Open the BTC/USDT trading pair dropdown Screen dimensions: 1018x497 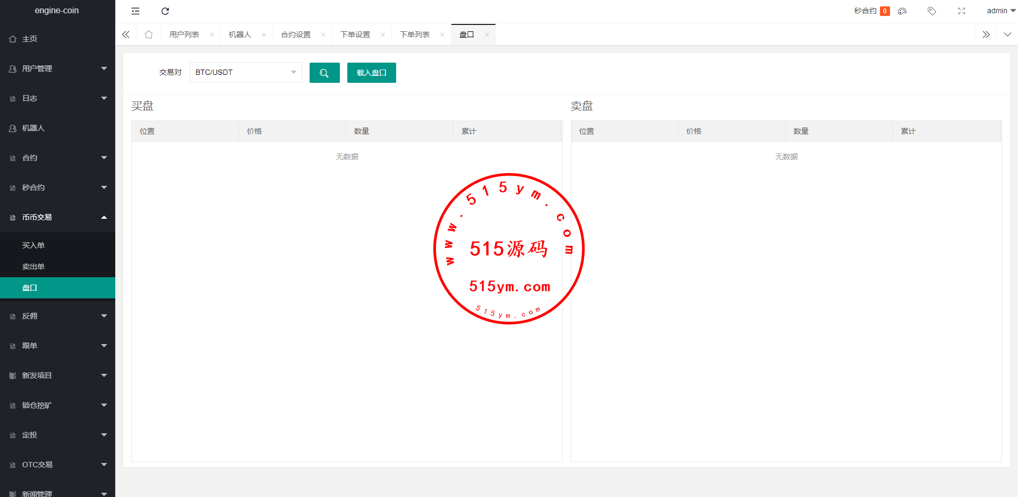click(245, 72)
